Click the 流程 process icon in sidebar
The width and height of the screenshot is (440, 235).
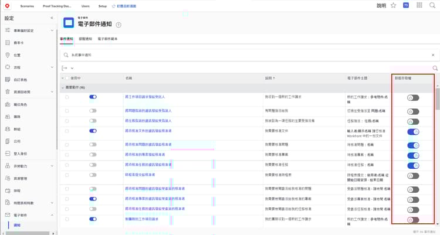8,67
